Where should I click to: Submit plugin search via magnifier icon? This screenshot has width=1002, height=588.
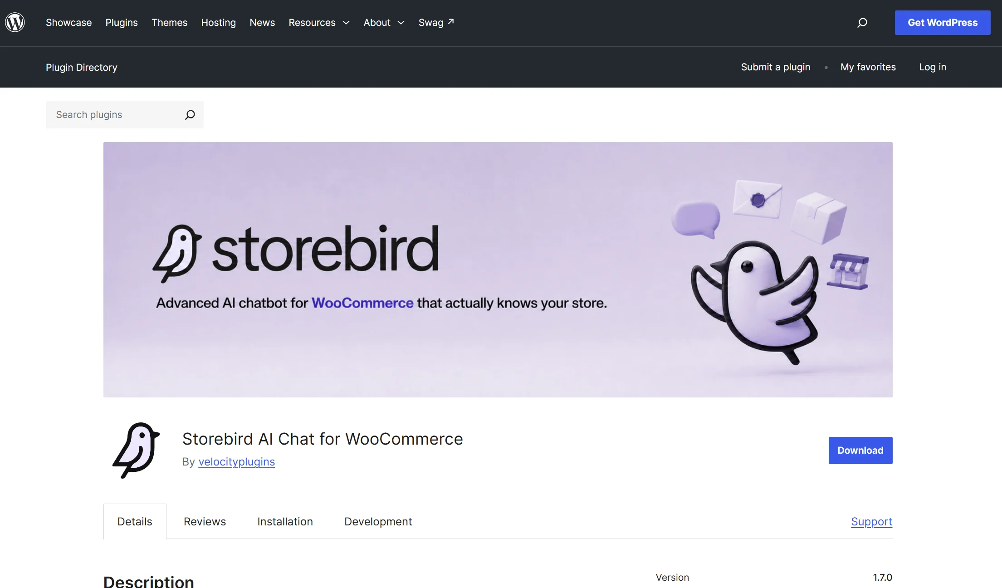tap(190, 115)
